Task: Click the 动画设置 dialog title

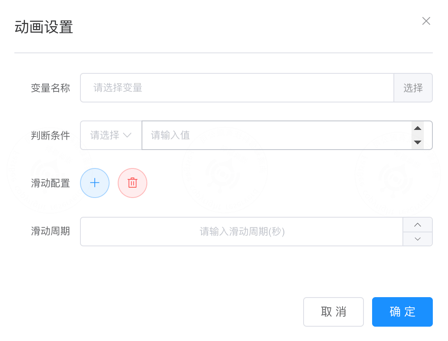Action: [x=44, y=27]
